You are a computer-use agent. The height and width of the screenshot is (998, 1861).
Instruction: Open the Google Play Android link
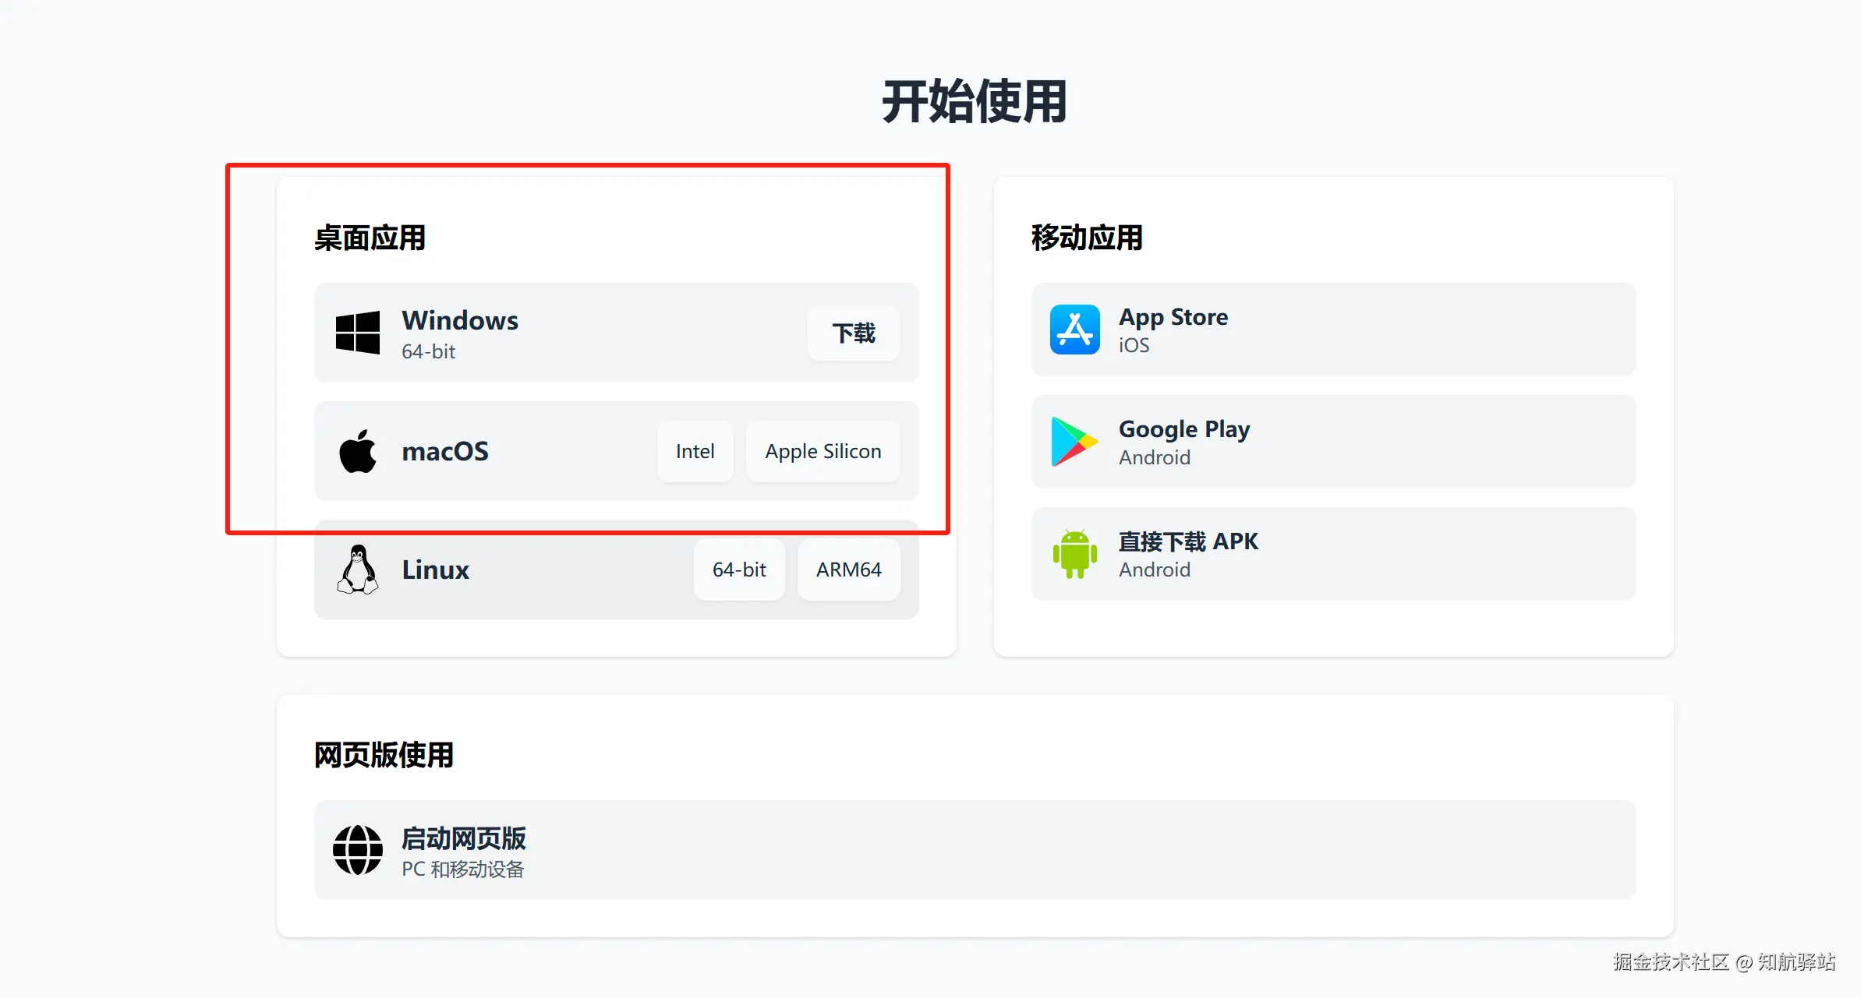point(1183,430)
